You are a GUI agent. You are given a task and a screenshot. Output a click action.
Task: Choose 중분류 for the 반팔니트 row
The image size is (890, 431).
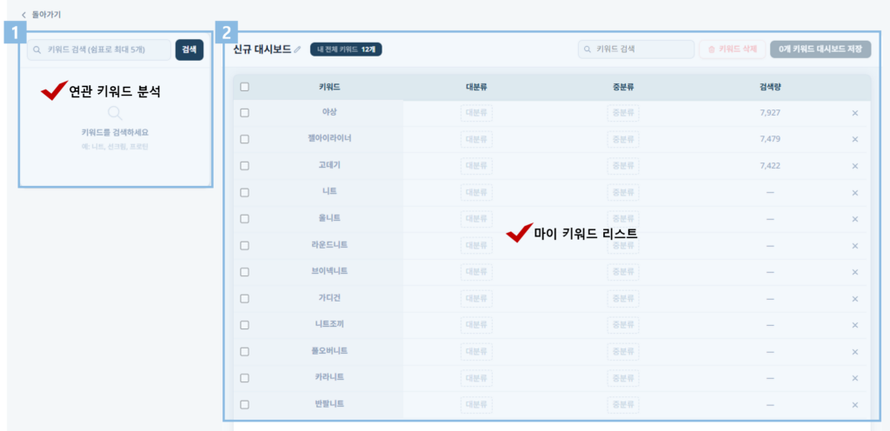point(622,405)
